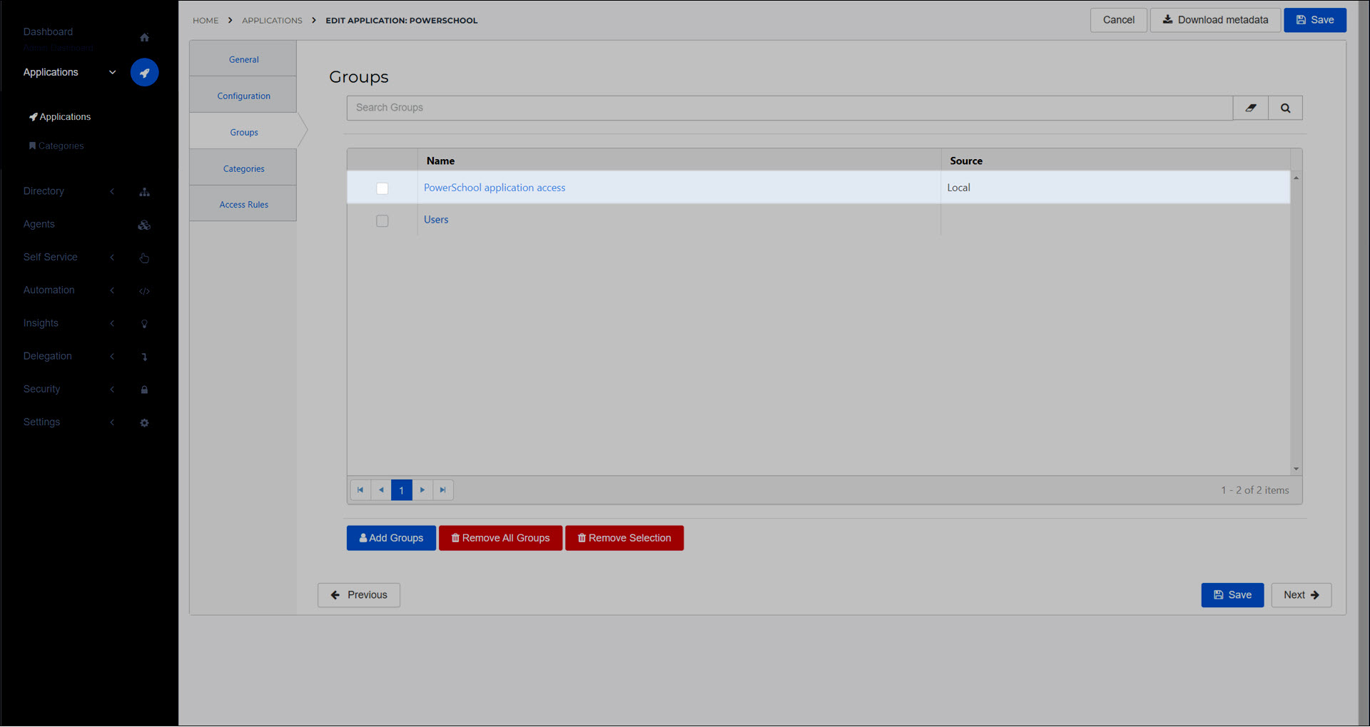Viewport: 1370px width, 727px height.
Task: Open Agents in the sidebar
Action: 39,224
